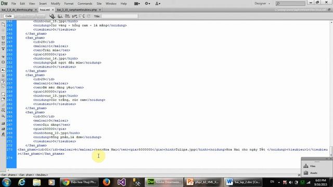Viewport: 333px width, 187px height.
Task: Open the Commands menu
Action: 85,4
